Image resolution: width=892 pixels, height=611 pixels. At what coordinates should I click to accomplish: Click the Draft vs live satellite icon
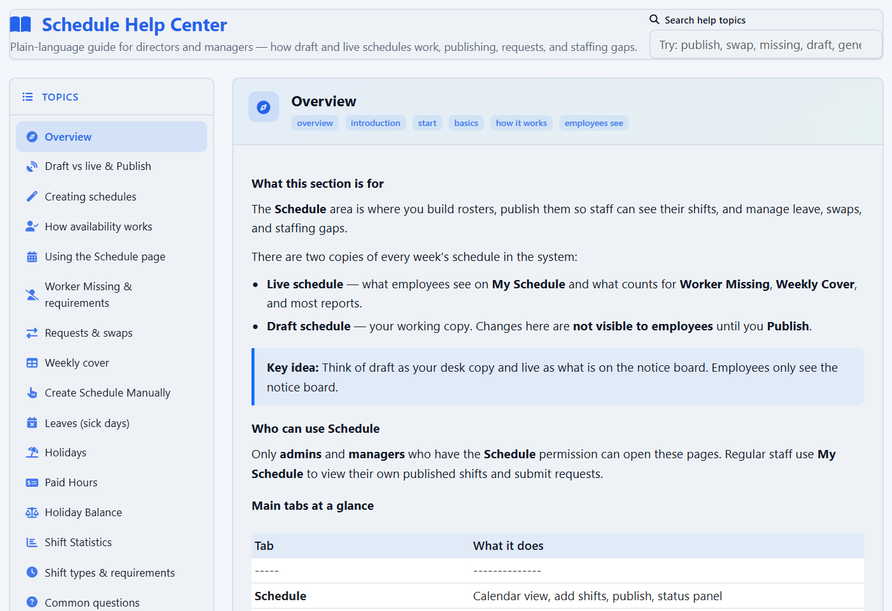pos(32,166)
